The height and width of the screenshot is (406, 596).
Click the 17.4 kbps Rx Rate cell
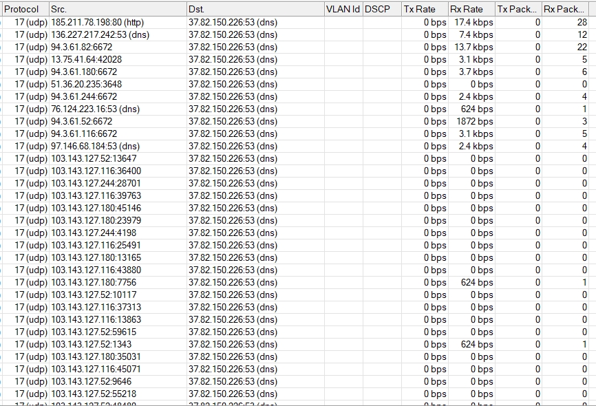point(474,23)
